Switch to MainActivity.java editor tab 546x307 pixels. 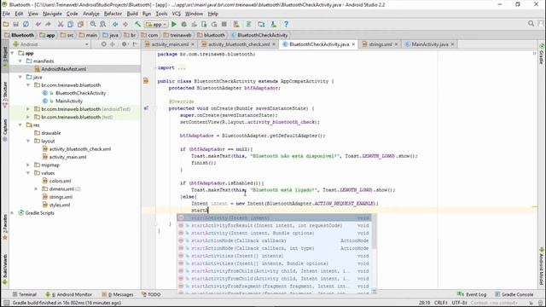pos(430,44)
